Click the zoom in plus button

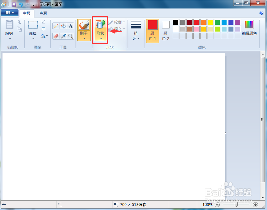click(255, 205)
